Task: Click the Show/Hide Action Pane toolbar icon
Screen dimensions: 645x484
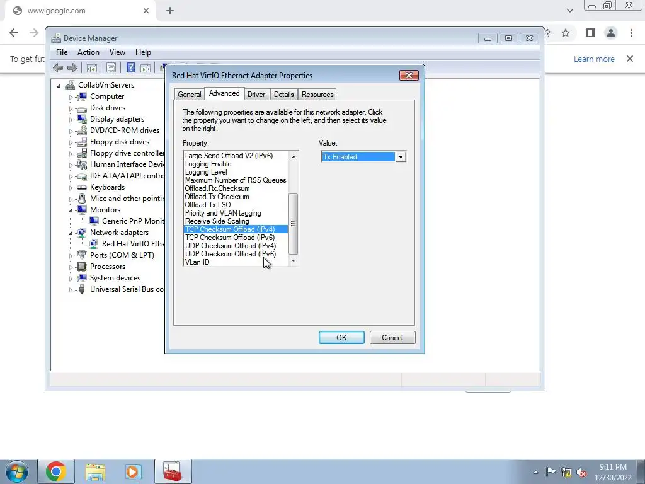Action: pyautogui.click(x=146, y=67)
